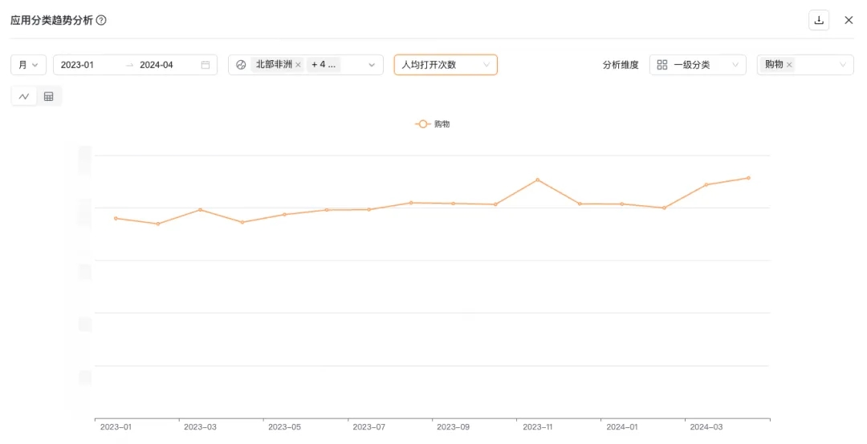
Task: Switch to table view
Action: coord(48,96)
